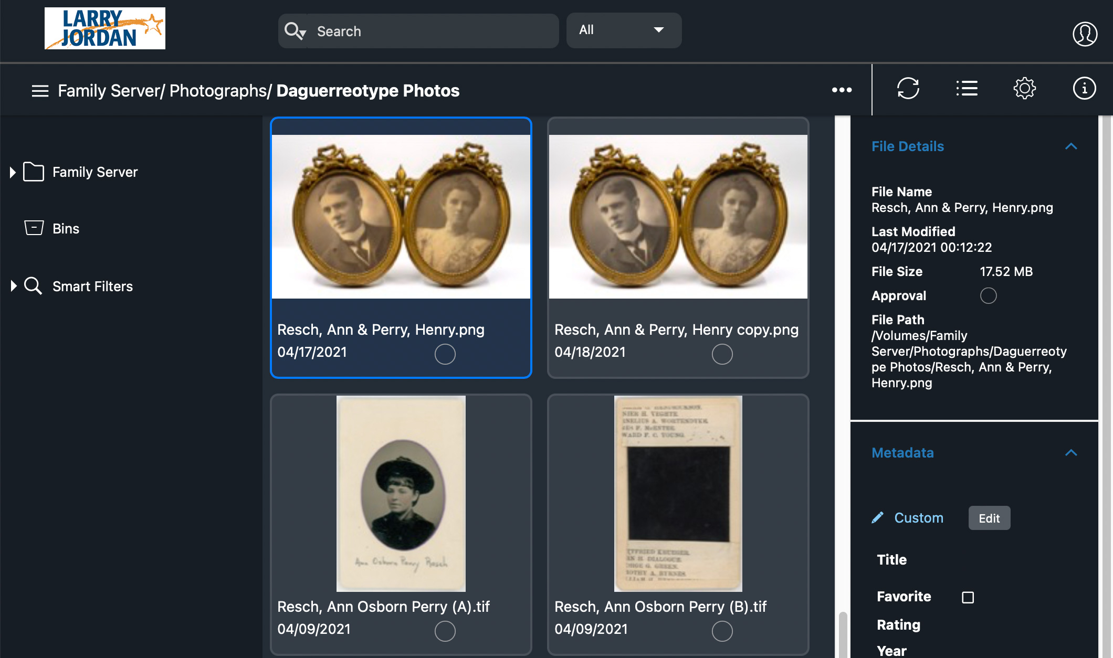The image size is (1113, 658).
Task: Select the Ann Osborn Perry (A).tif thumbnail
Action: (x=401, y=493)
